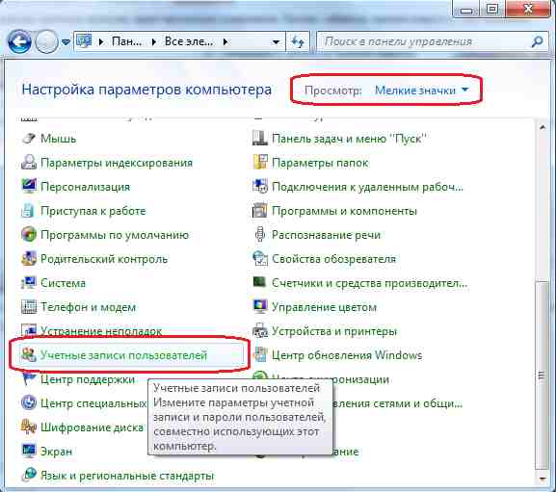
Task: Click the scrollbar down arrow
Action: click(542, 479)
